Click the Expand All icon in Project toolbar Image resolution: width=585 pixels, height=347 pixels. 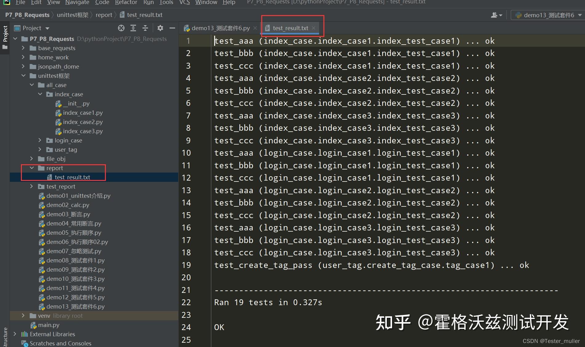pos(133,28)
